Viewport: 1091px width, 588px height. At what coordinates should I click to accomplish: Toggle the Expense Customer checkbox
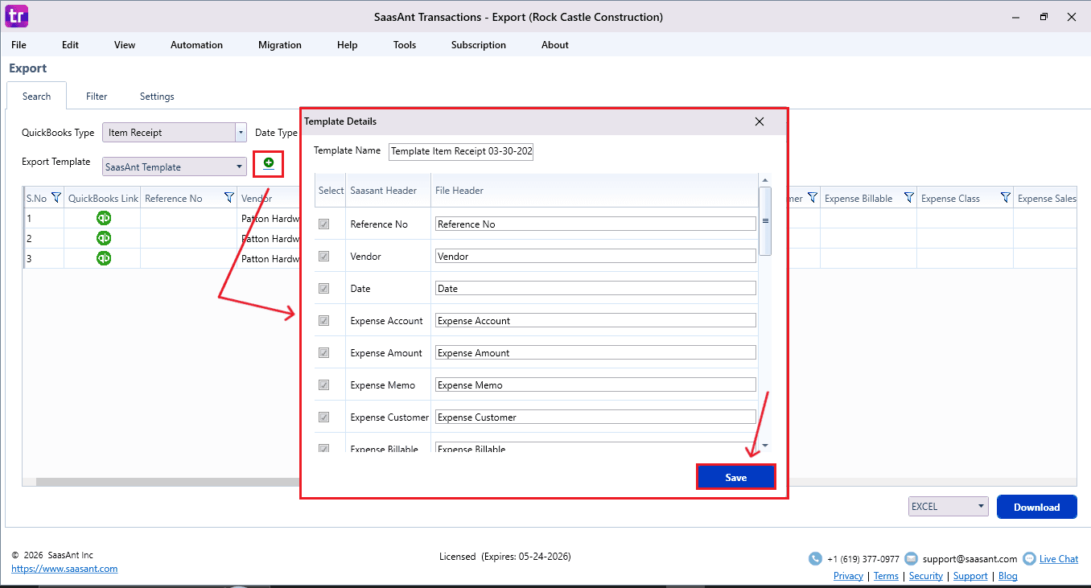pos(323,417)
